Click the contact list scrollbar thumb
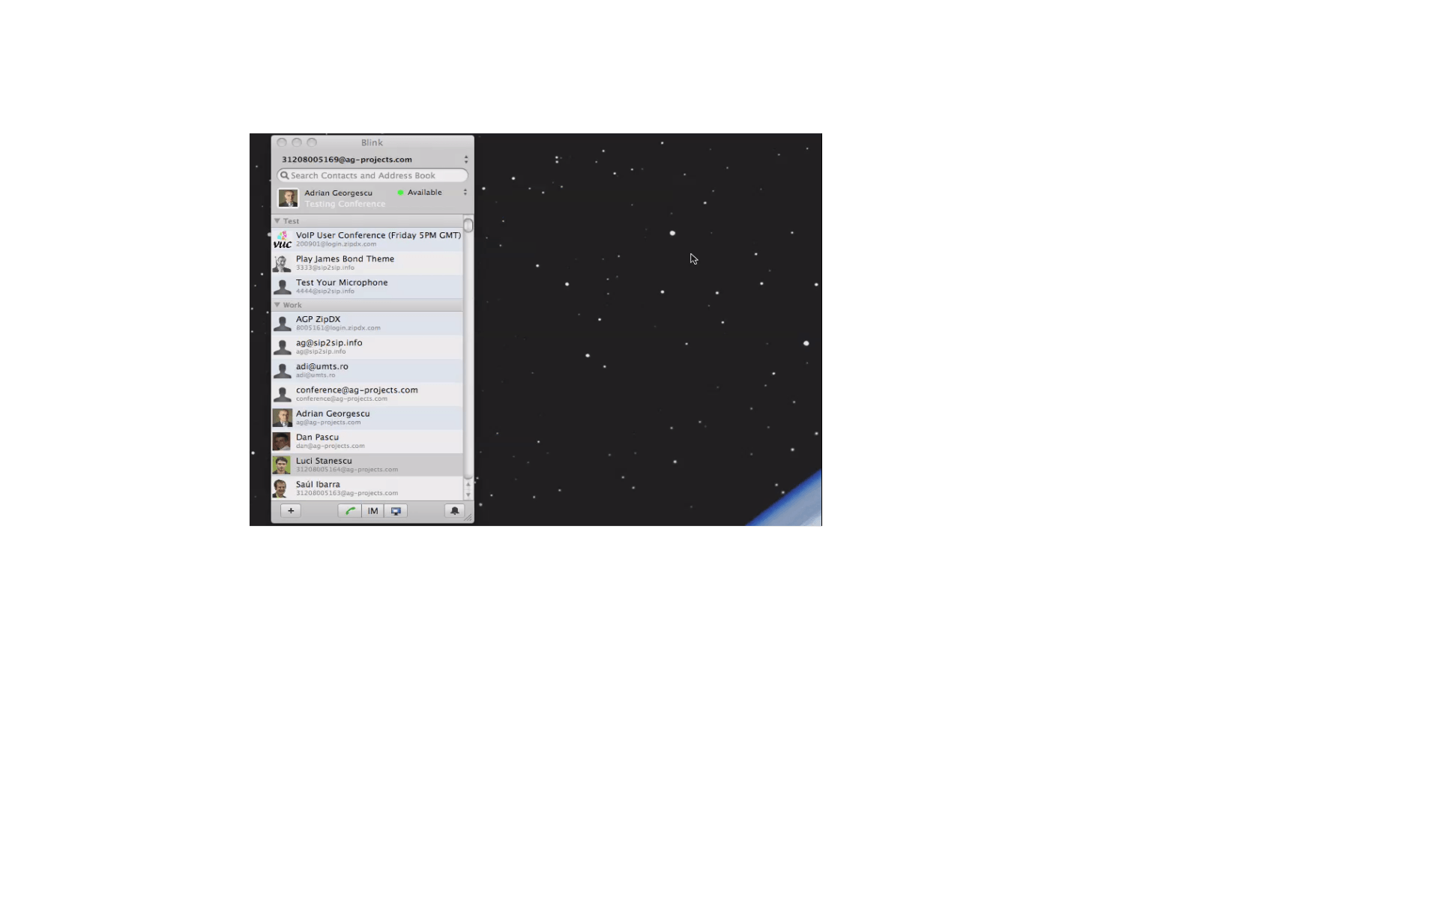 468,225
